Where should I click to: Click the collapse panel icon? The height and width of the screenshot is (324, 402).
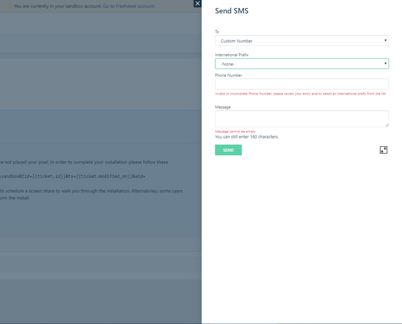pos(383,150)
